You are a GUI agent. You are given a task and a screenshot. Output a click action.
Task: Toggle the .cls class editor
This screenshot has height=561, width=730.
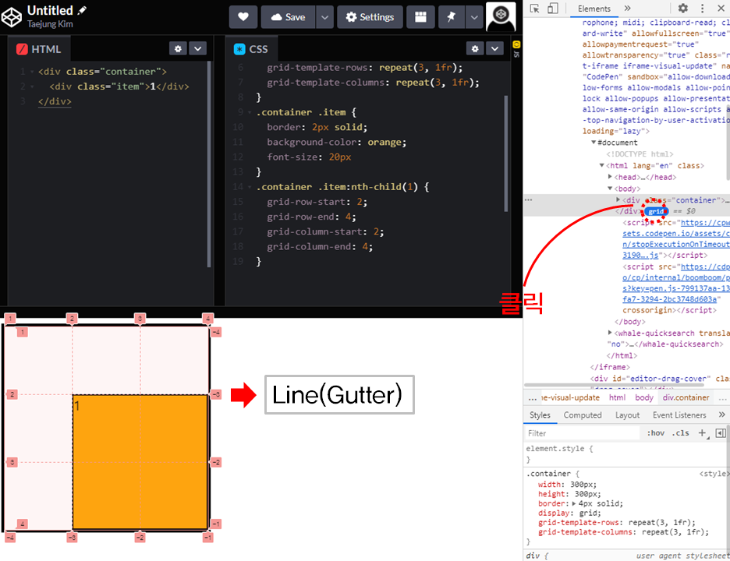pos(680,433)
